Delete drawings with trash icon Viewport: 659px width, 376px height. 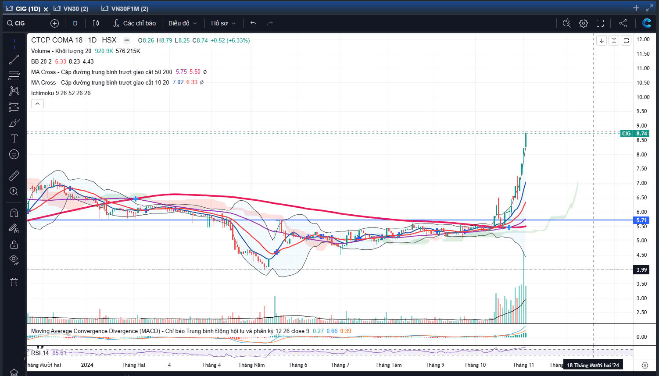14,282
